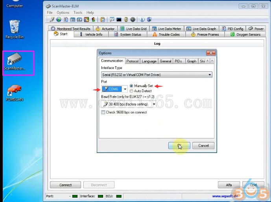271x202 pixels.
Task: Open the Actuator tab
Action: (x=105, y=29)
